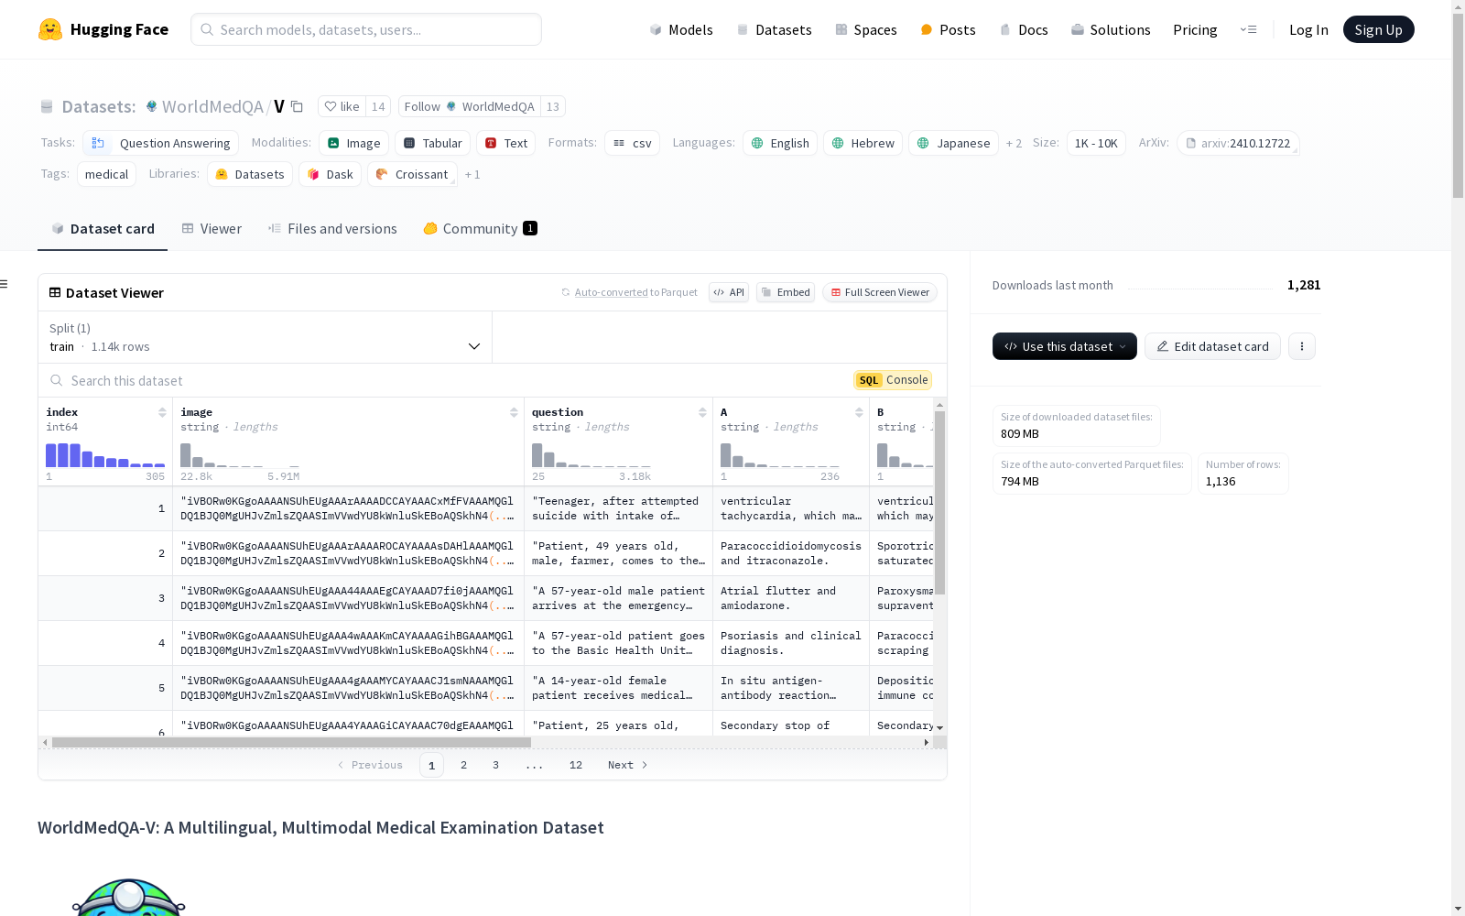Screen dimensions: 1465x916
Task: Go to page 3 of rows
Action: click(x=496, y=765)
